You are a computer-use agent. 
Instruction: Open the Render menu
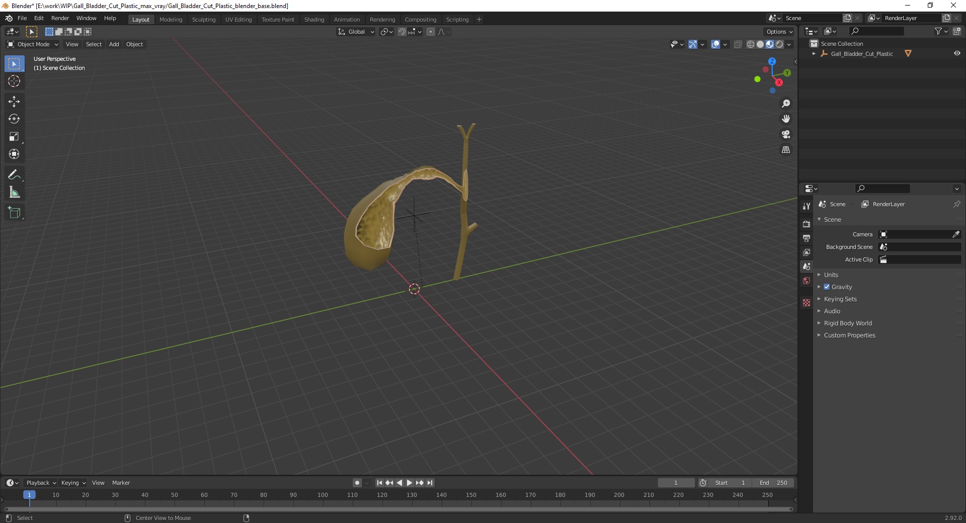point(60,18)
